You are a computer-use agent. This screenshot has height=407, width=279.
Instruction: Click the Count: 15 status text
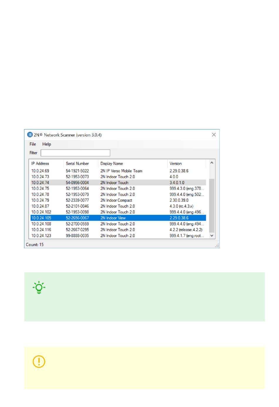(x=35, y=244)
